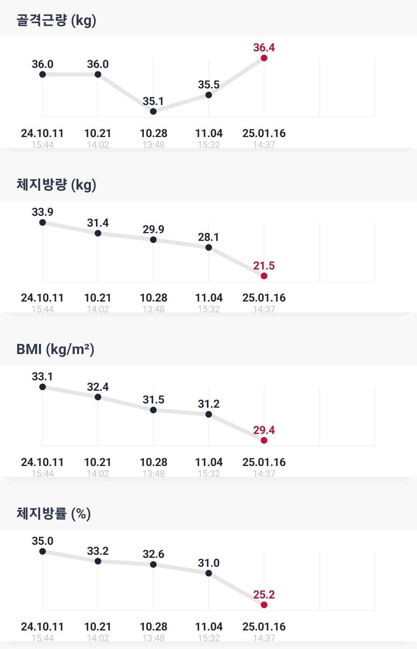
Task: Click the 25.01.16 date under 골격근량 chart
Action: (x=264, y=134)
